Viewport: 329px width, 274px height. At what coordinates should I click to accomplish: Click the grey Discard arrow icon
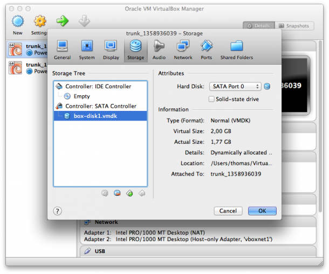[84, 21]
